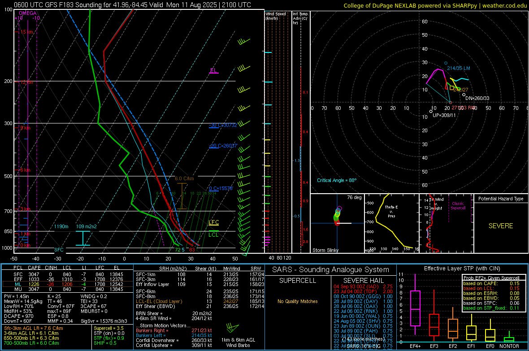This screenshot has height=351, width=529.
Task: Click the SFC-1km shear row
Action: coord(200,274)
